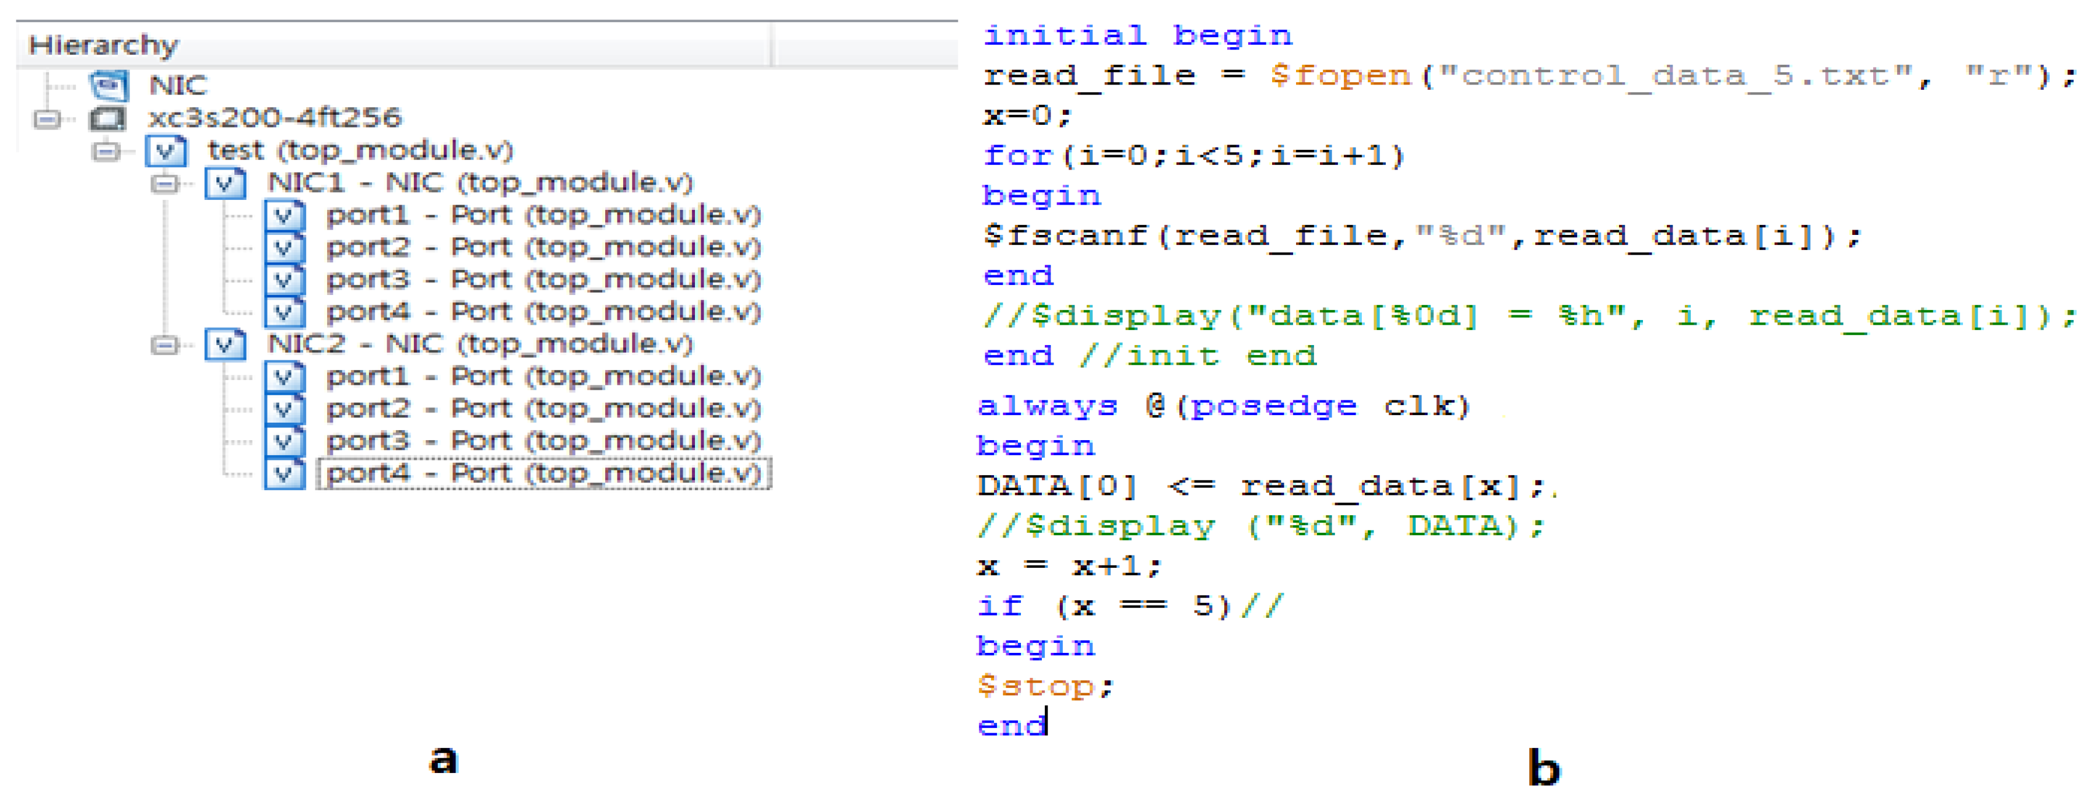Click the port2 icon under NIC2
Image resolution: width=2100 pixels, height=805 pixels.
(285, 408)
